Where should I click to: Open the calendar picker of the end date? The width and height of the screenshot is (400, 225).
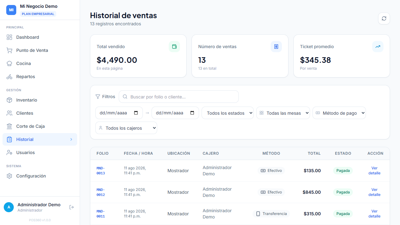[x=192, y=113]
